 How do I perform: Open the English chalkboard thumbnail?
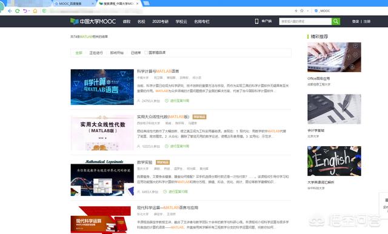pyautogui.click(x=334, y=161)
